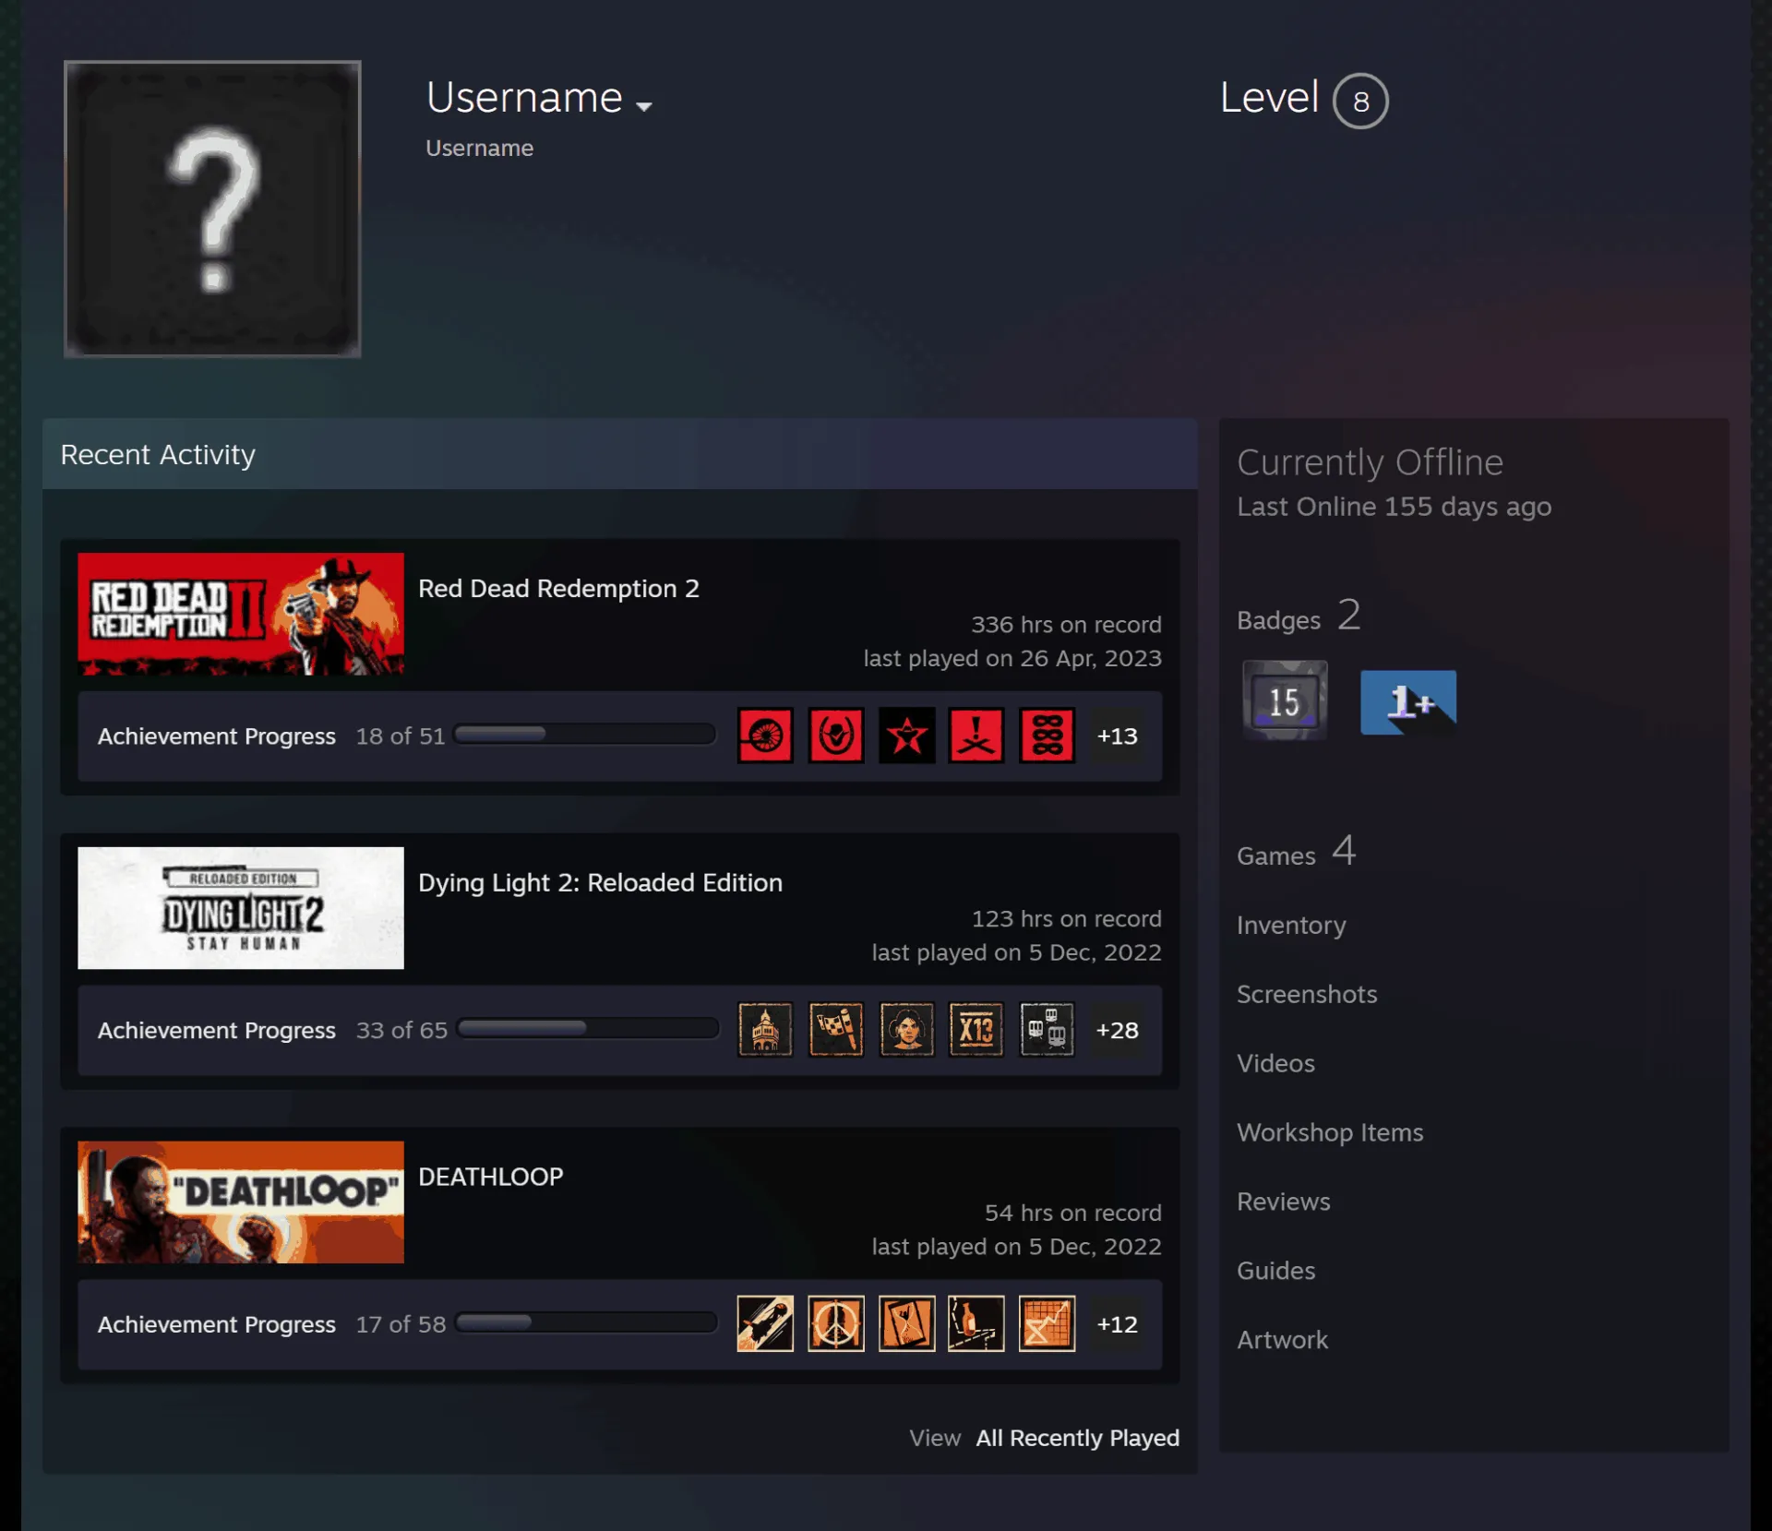This screenshot has width=1772, height=1531.
Task: Click DEATHLOOP chart-graph achievement icon
Action: point(1048,1323)
